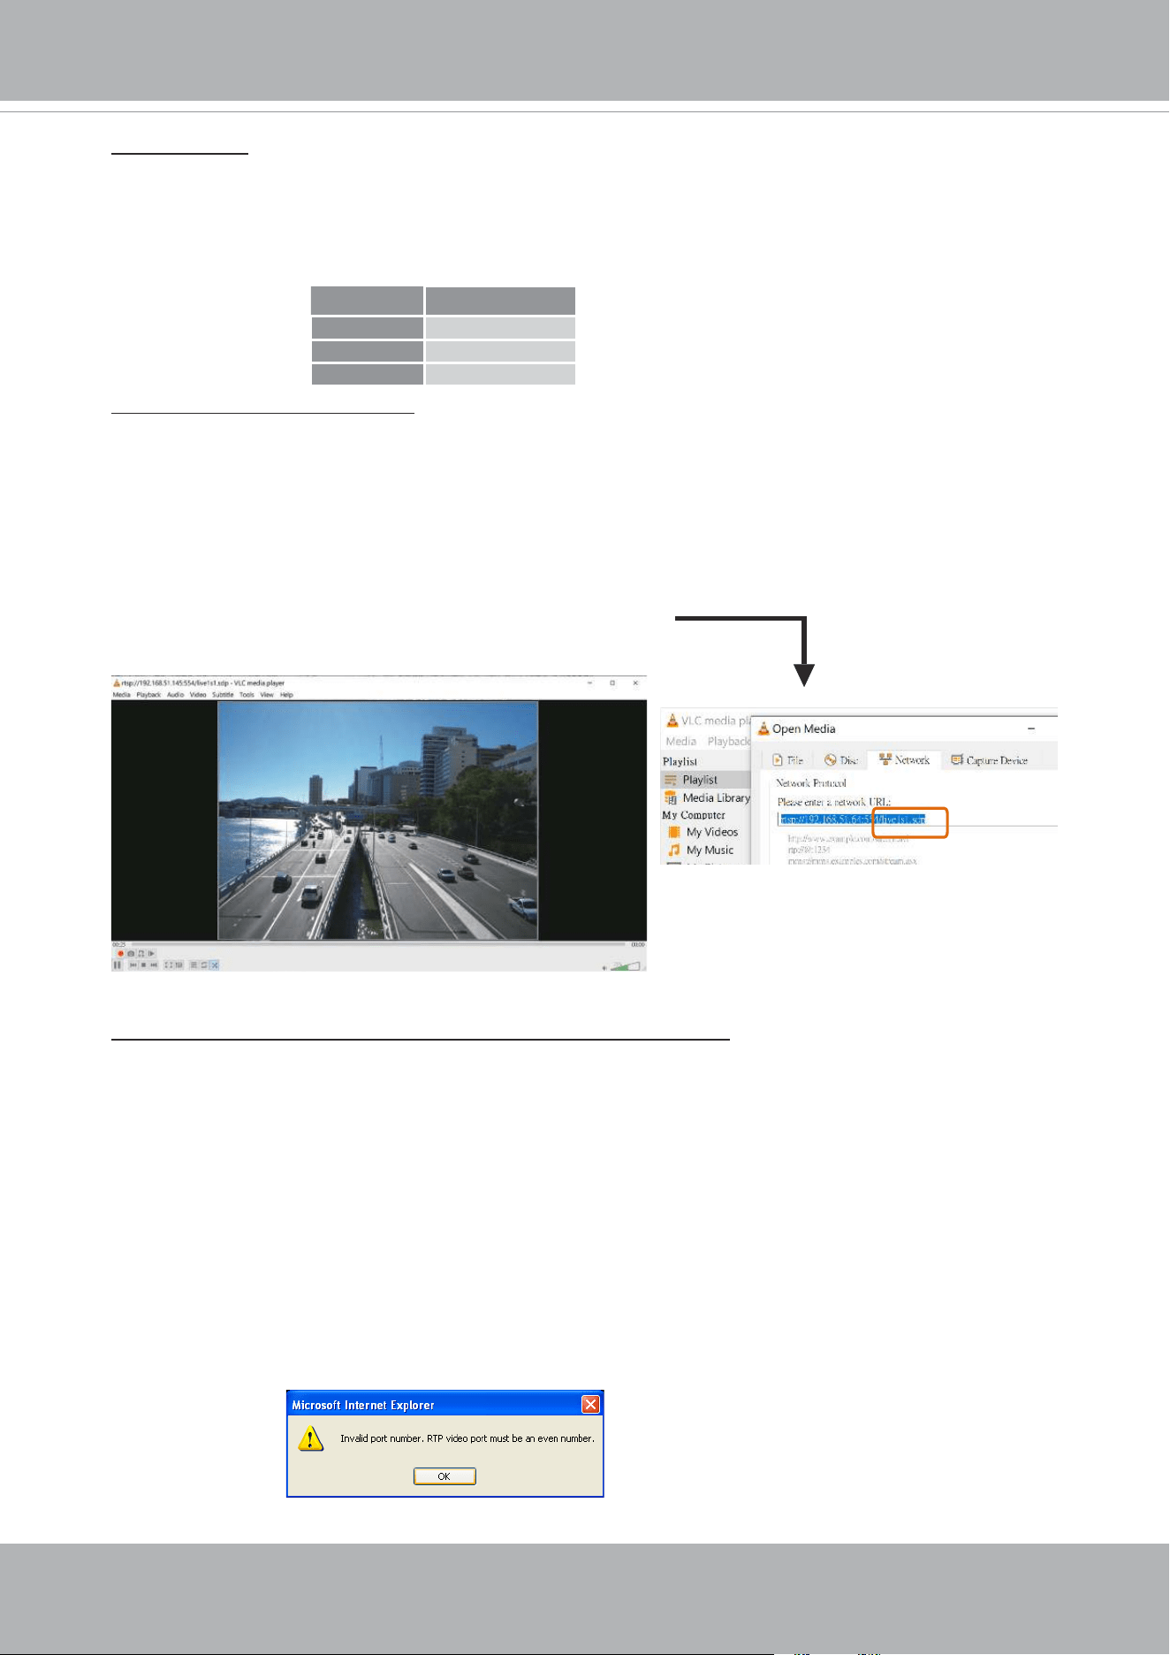Viewport: 1170px width, 1655px height.
Task: Click 'Please enter a network URL:' label
Action: pos(833,802)
